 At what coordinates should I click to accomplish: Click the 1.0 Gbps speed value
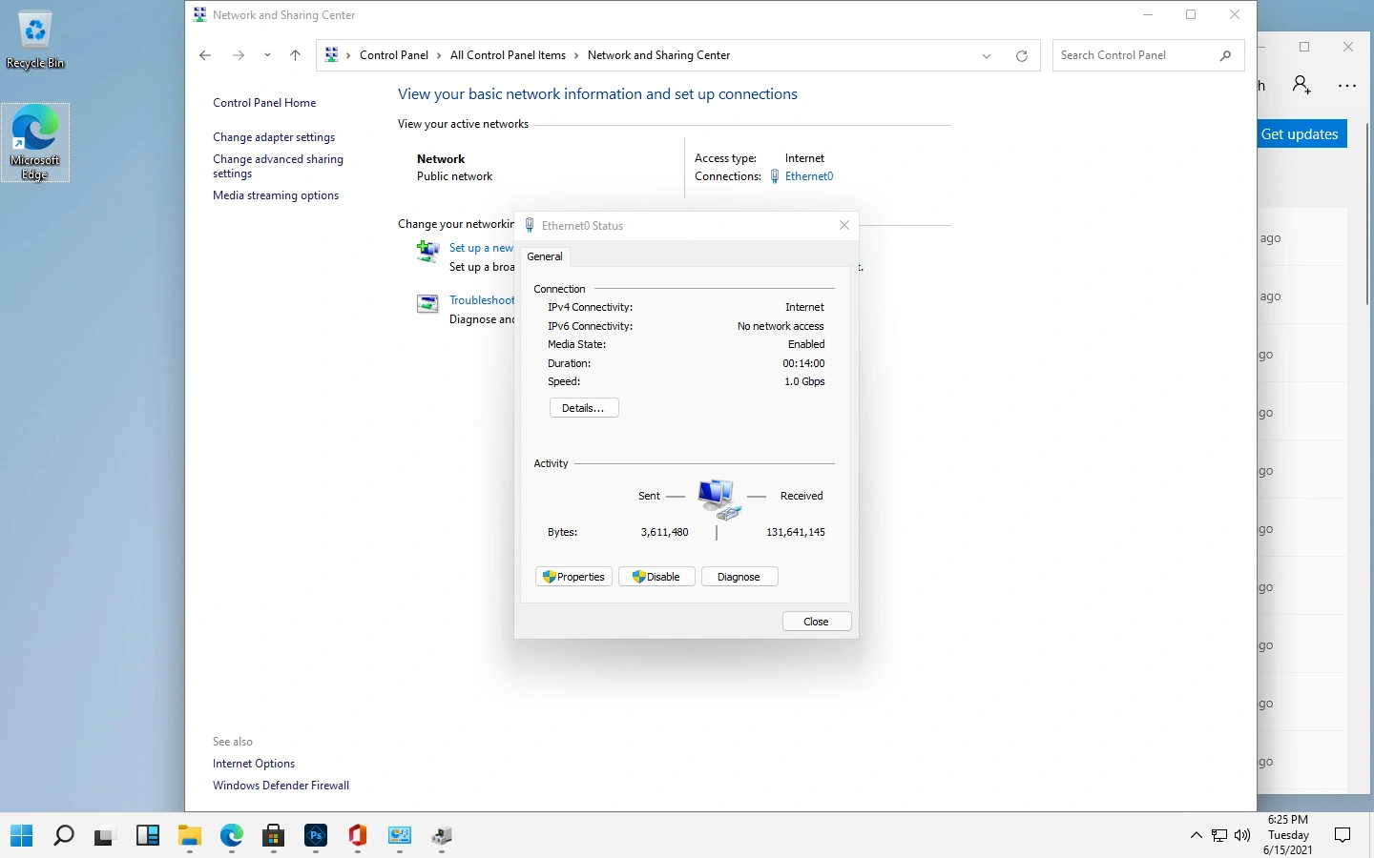[x=804, y=381]
